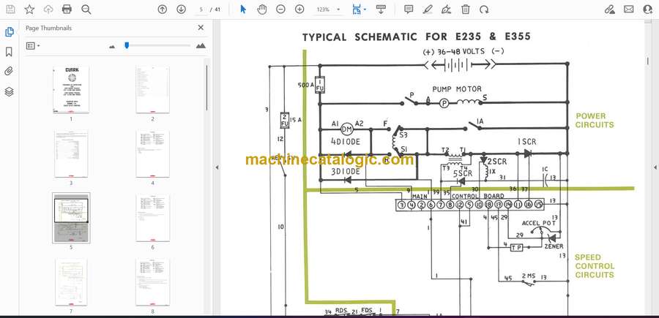Click document vertical scrollbar
The height and width of the screenshot is (318, 659).
point(647,61)
